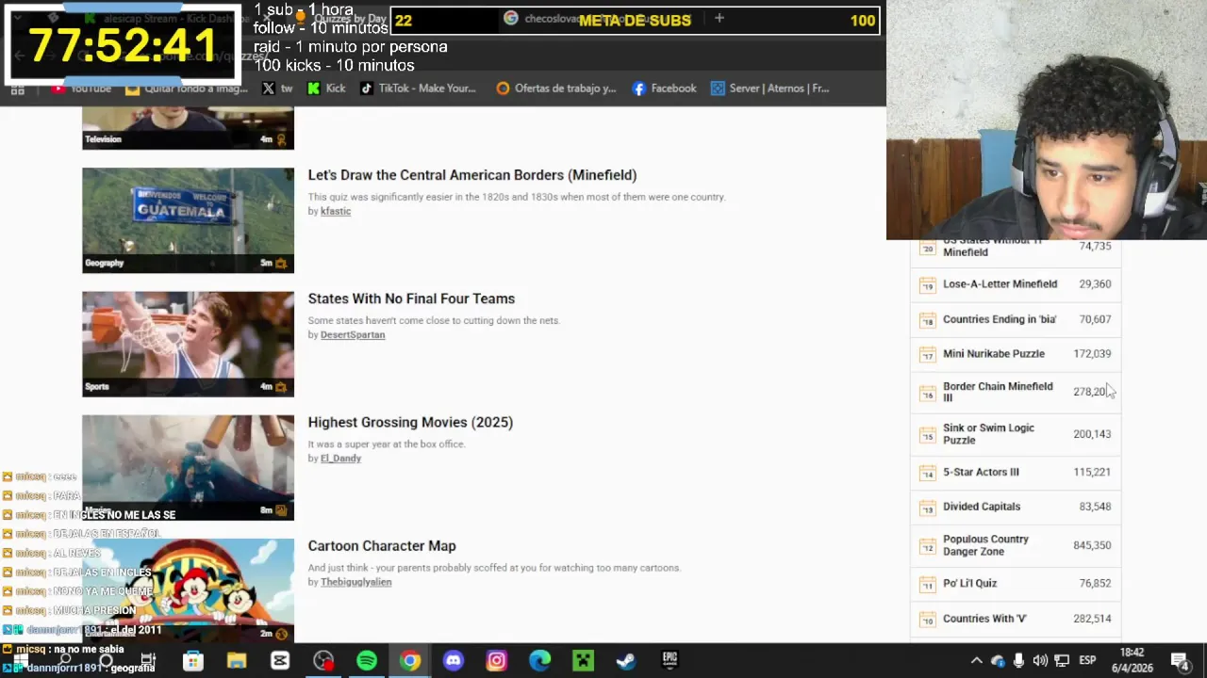Visit author DesertSpartan's profile
1207x678 pixels.
(353, 334)
